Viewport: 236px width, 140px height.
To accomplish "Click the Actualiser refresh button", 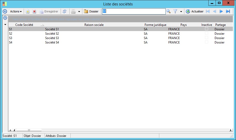I will click(195, 11).
